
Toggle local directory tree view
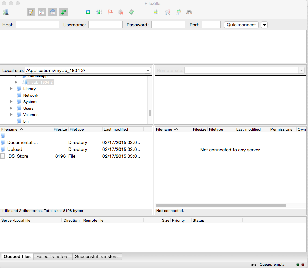42,12
